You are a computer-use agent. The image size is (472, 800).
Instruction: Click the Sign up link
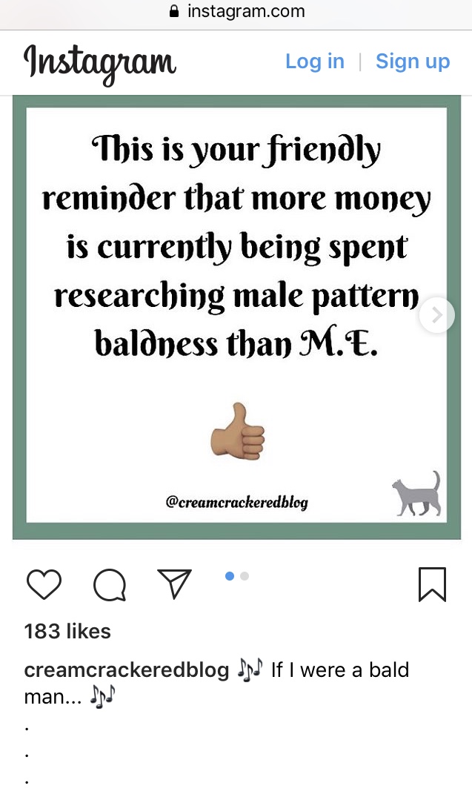tap(413, 62)
